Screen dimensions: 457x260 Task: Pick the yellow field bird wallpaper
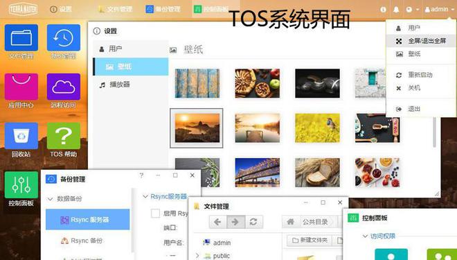click(x=317, y=128)
